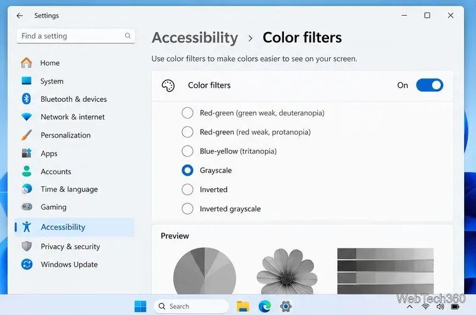Open the Windows Update settings page
Screen dimensions: 476x315
click(x=75, y=264)
